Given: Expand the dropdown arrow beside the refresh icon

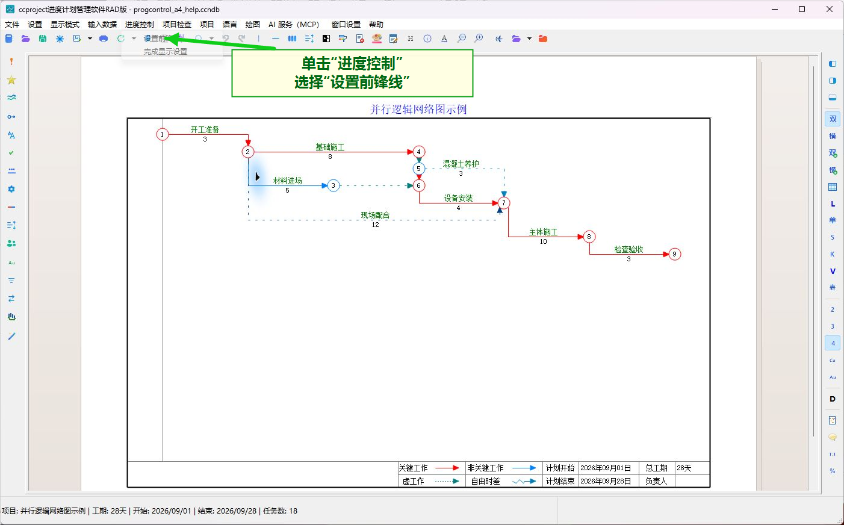Looking at the screenshot, I should click(x=134, y=39).
